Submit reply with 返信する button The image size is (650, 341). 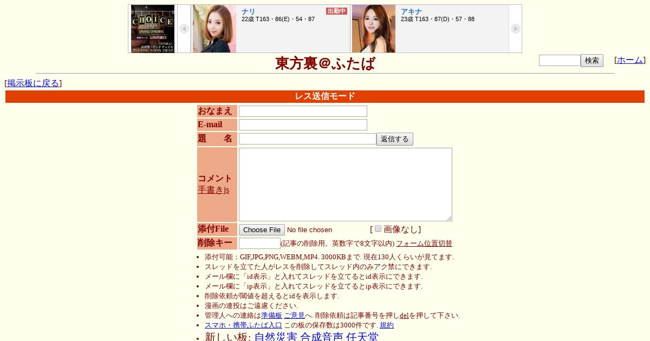click(395, 139)
